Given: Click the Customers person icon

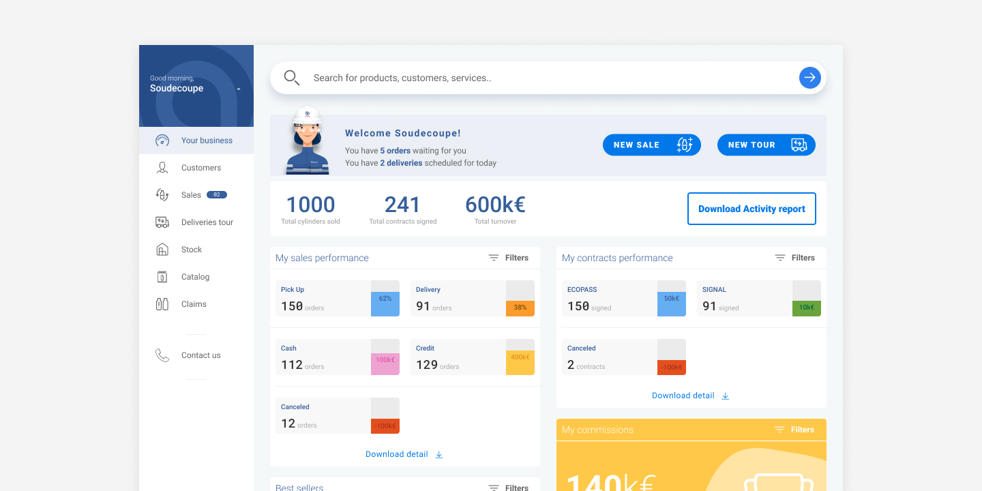Looking at the screenshot, I should (162, 168).
